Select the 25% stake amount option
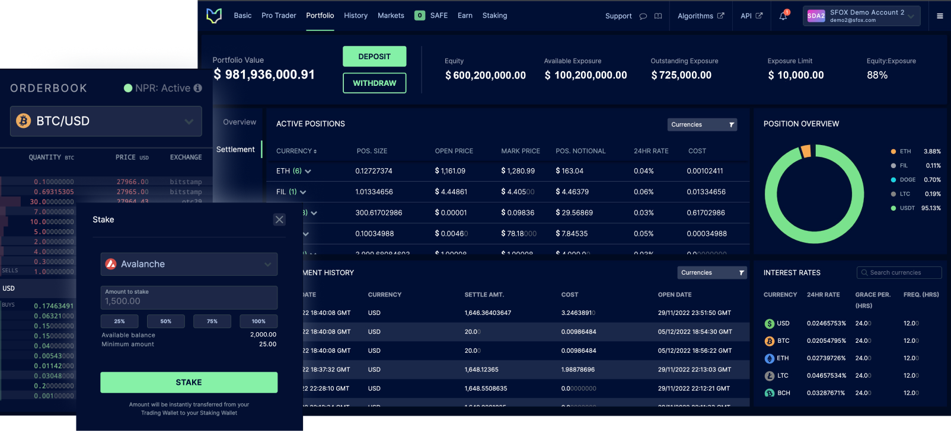The image size is (951, 431). point(120,321)
